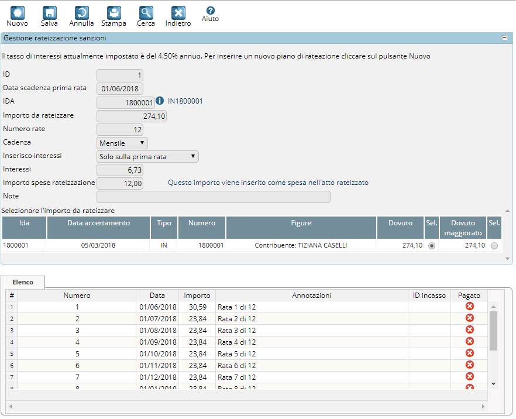
Task: Go back using the Indietro icon
Action: (x=178, y=13)
